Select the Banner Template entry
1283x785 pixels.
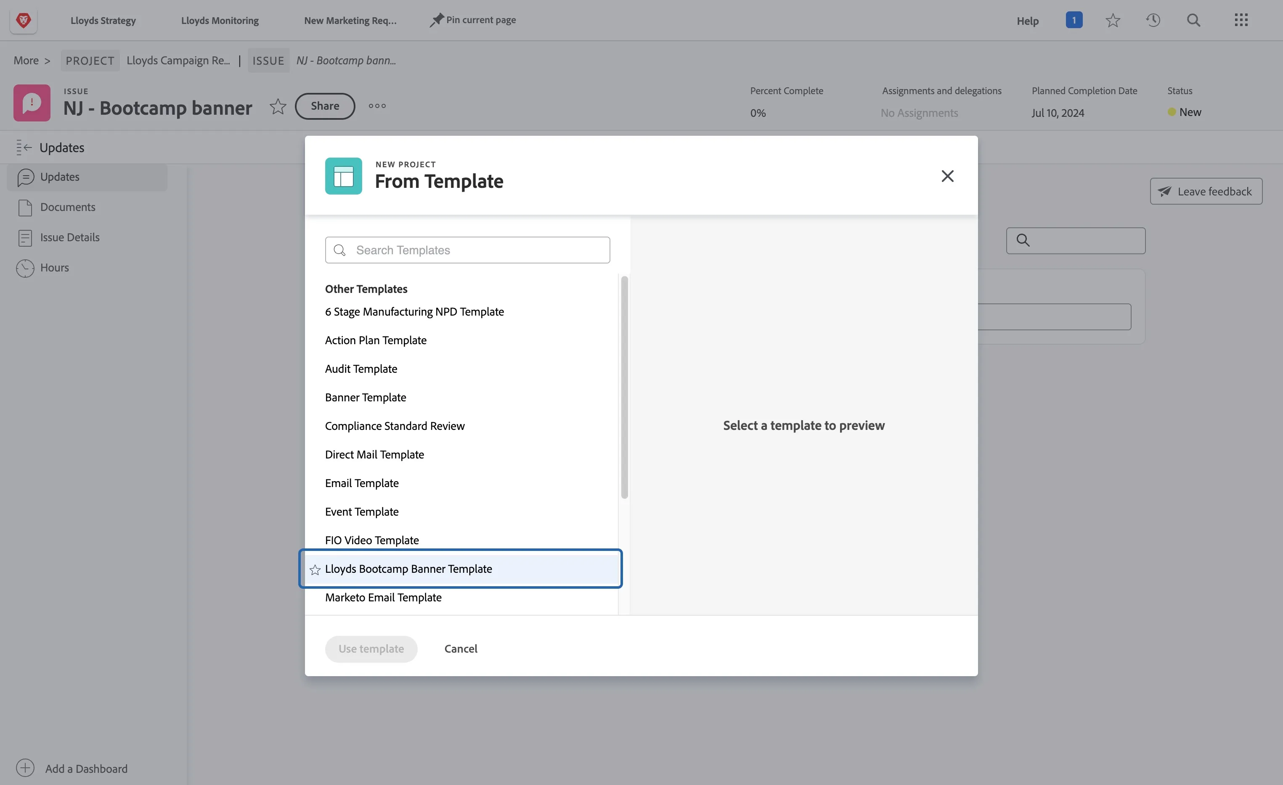point(366,398)
